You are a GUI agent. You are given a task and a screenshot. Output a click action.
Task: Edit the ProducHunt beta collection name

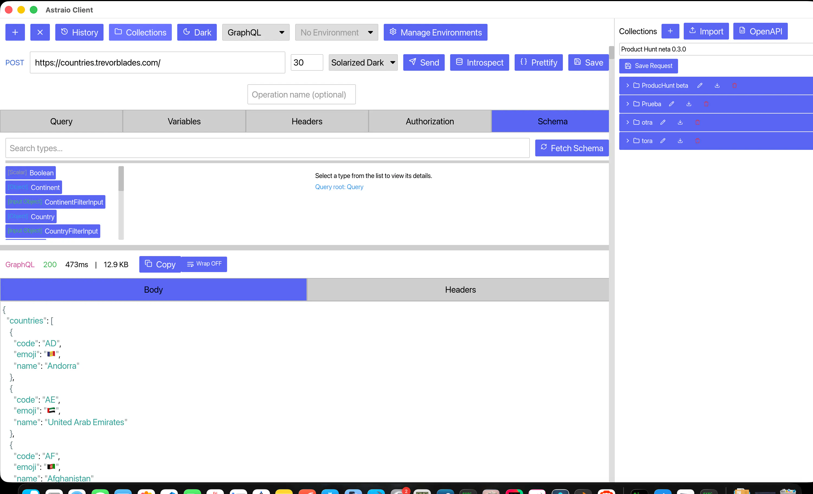pos(700,85)
